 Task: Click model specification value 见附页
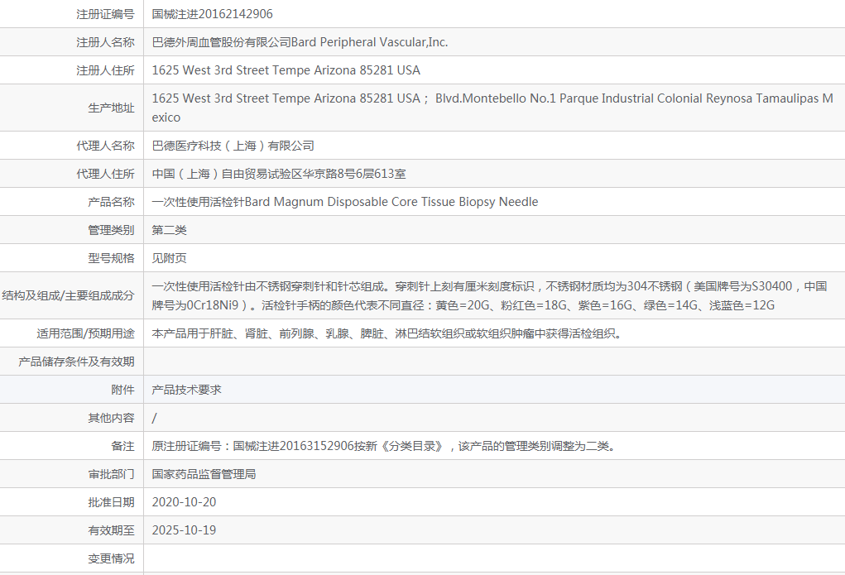point(169,258)
